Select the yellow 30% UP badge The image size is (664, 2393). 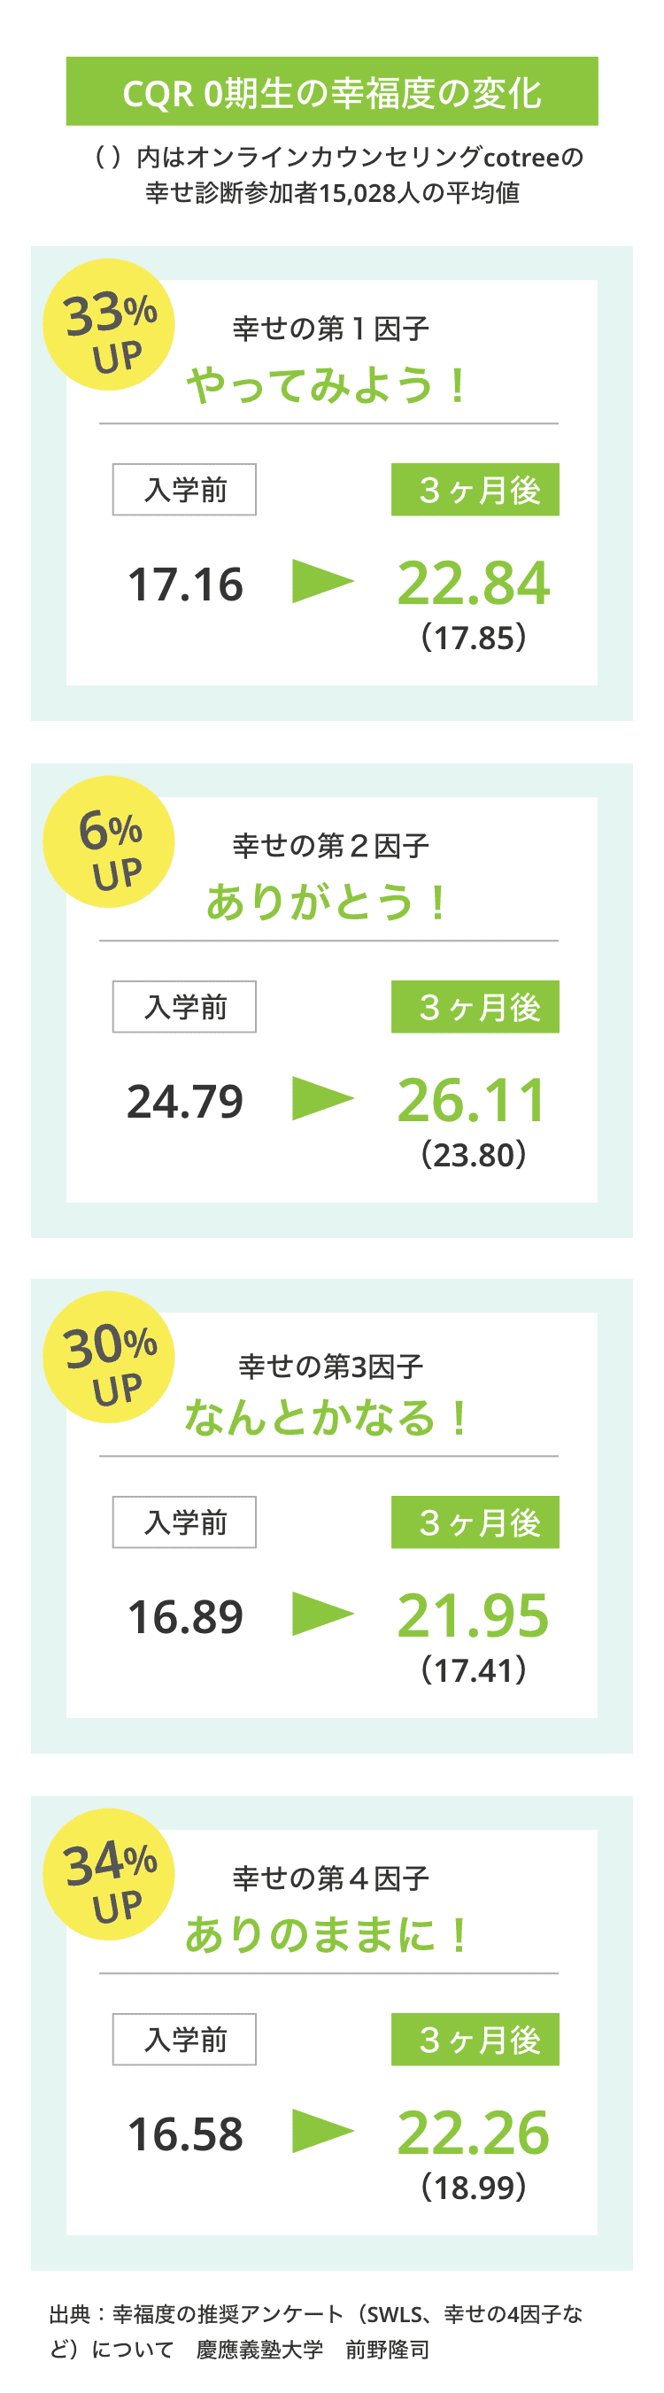pyautogui.click(x=109, y=1357)
